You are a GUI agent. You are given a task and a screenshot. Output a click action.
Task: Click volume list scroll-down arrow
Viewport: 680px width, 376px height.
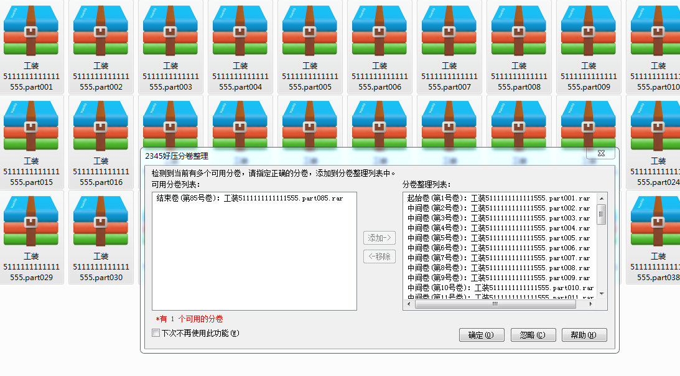point(602,294)
